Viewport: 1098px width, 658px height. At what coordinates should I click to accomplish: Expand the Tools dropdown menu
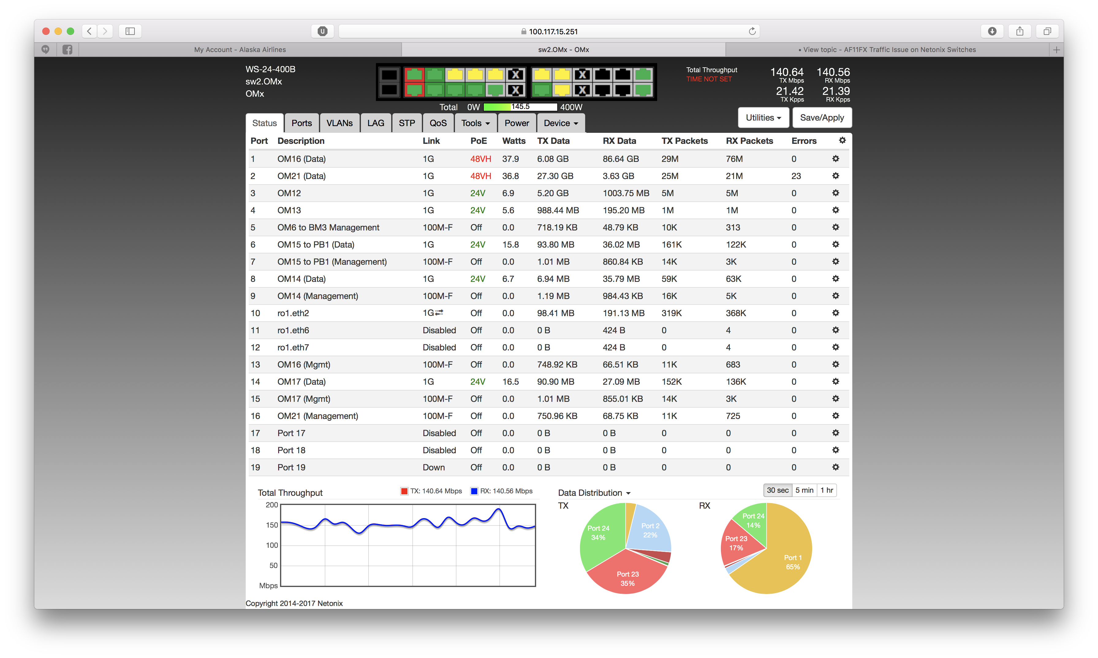pyautogui.click(x=475, y=123)
